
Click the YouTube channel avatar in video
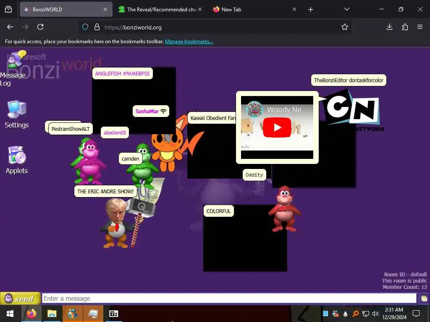pos(254,109)
